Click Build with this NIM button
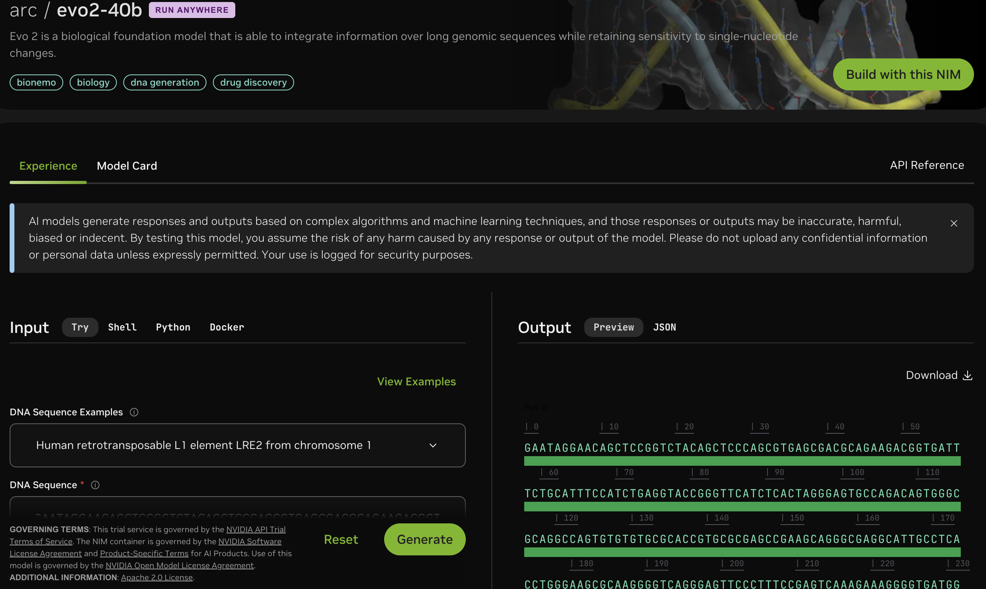Image resolution: width=986 pixels, height=589 pixels. [x=903, y=74]
